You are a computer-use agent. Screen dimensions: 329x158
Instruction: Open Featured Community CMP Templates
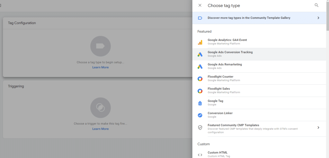point(259,129)
